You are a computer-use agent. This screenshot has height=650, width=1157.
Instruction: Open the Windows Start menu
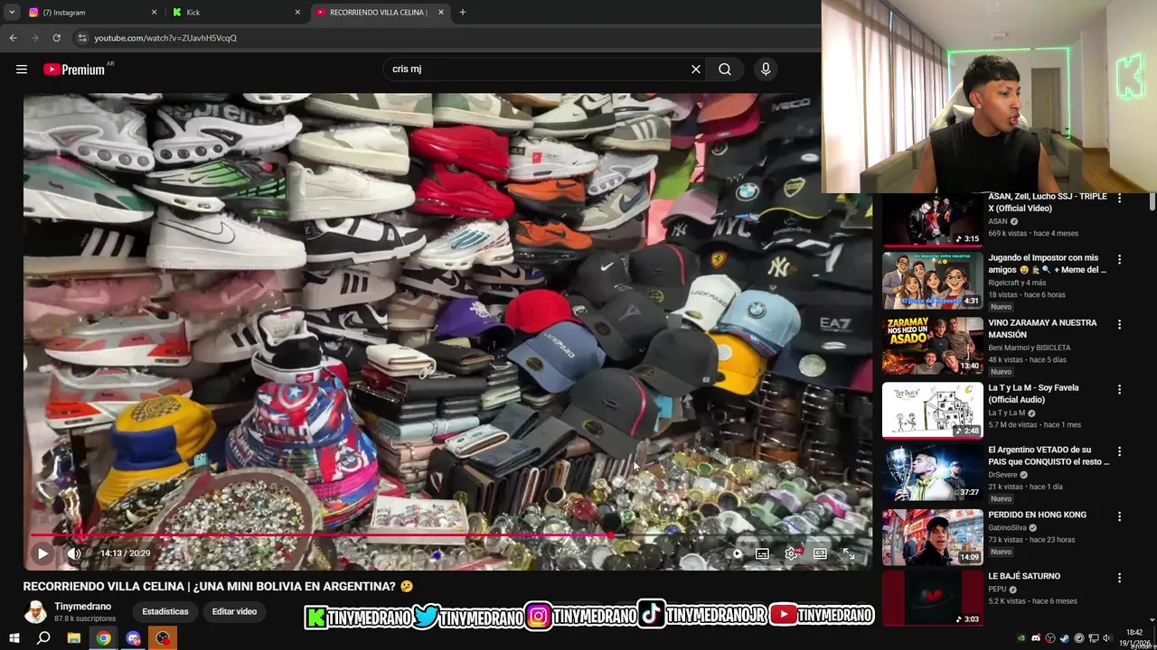tap(14, 638)
